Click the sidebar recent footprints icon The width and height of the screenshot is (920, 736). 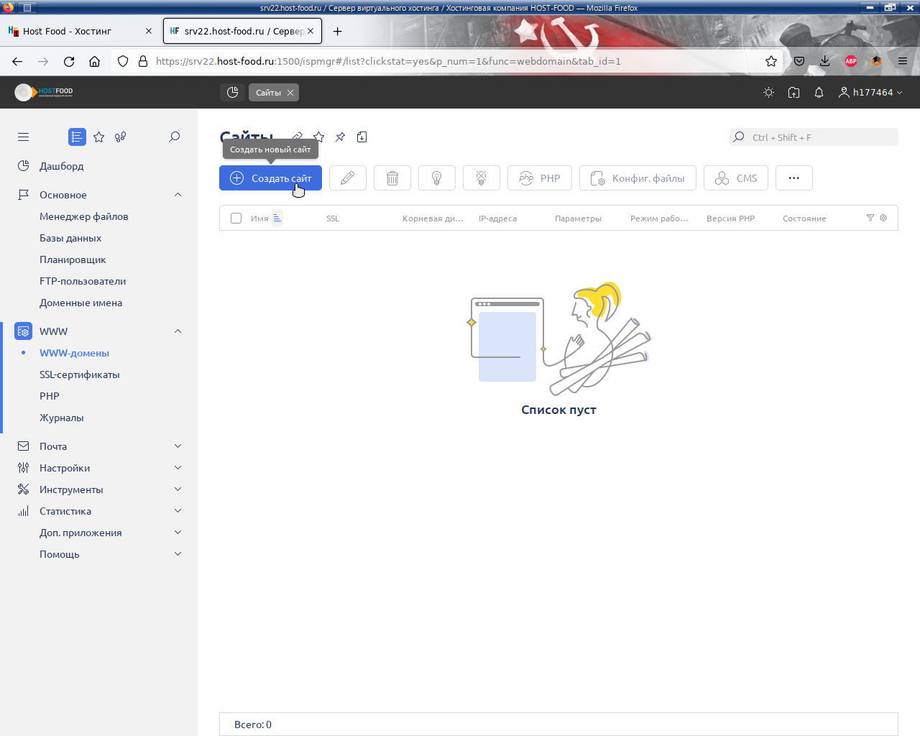point(121,137)
